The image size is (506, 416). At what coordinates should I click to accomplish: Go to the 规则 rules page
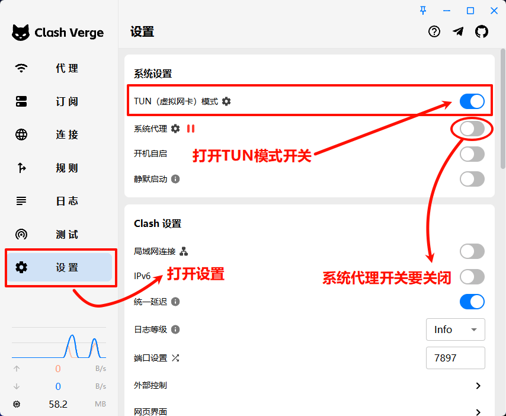(59, 168)
